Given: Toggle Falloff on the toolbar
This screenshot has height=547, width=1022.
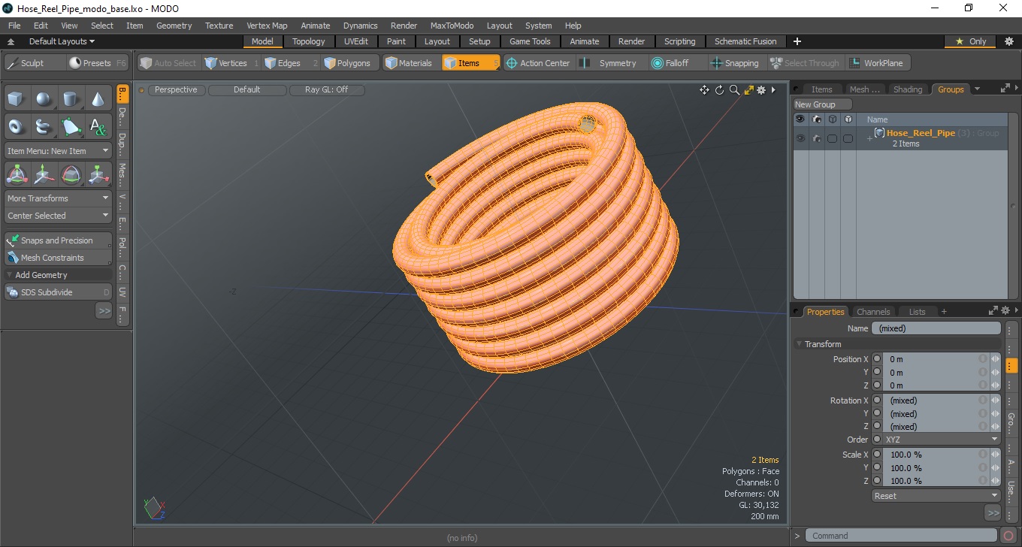Looking at the screenshot, I should pos(670,63).
